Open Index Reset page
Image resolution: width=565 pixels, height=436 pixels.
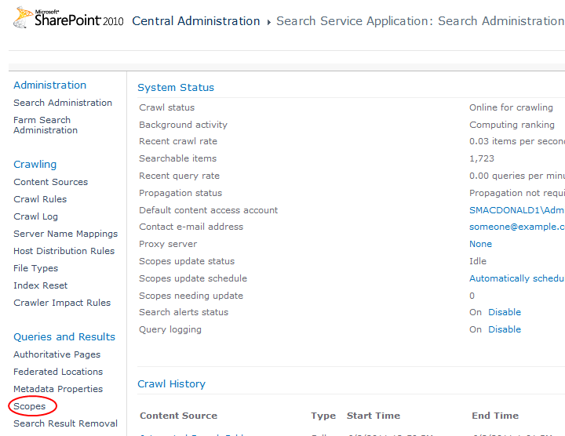click(x=40, y=285)
